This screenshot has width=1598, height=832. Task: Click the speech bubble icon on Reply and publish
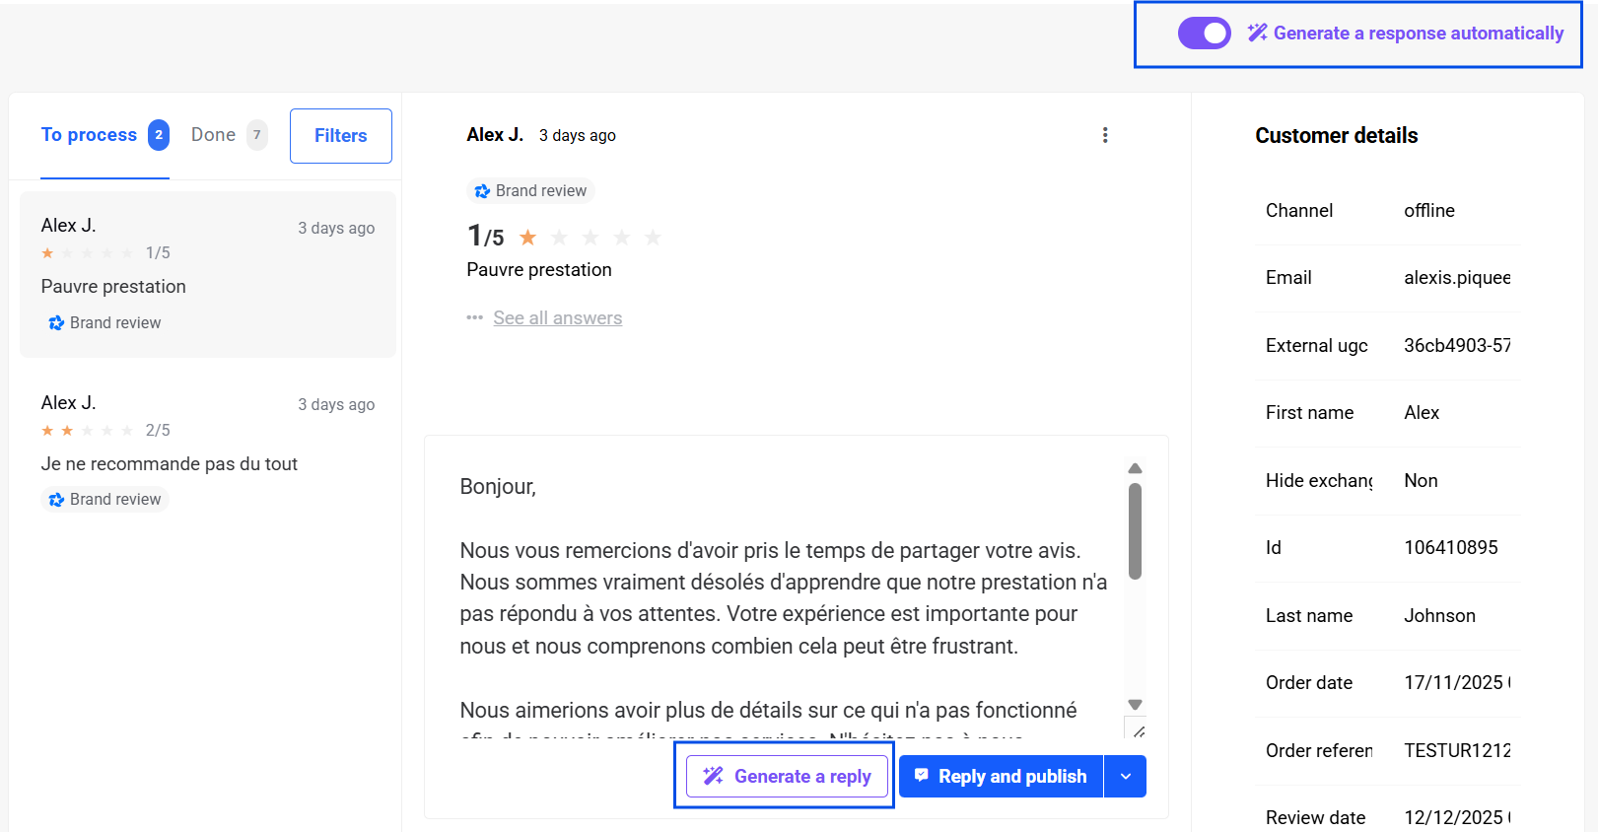tap(922, 776)
